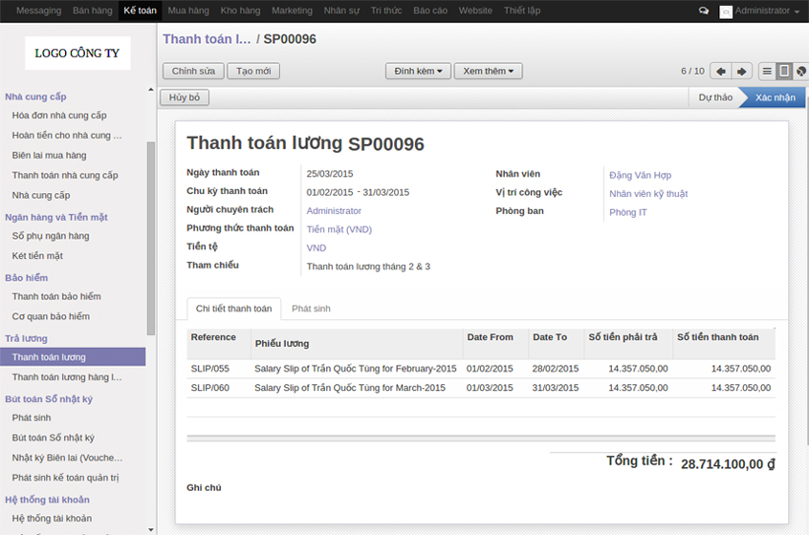Expand the Xem thêm dropdown

click(488, 72)
